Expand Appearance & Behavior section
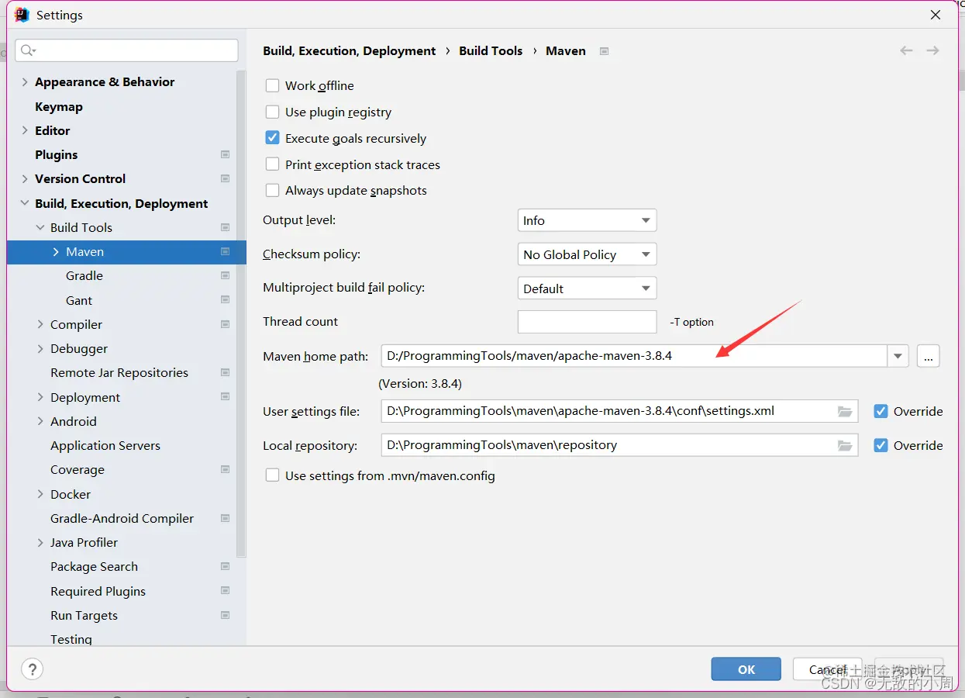This screenshot has width=965, height=698. [x=25, y=81]
